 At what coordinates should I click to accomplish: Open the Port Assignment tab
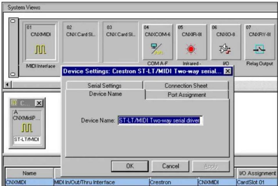[x=187, y=95]
